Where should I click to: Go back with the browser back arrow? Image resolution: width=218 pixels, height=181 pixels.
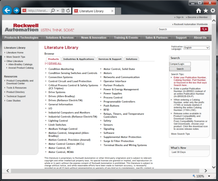(x=7, y=10)
